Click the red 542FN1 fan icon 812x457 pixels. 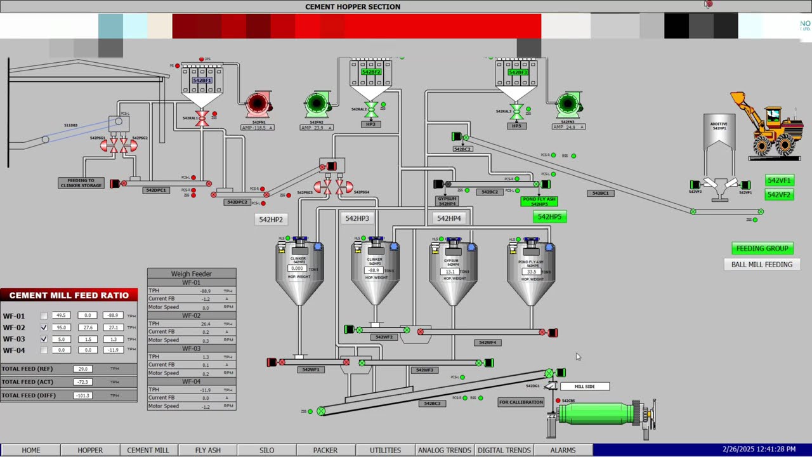(x=258, y=105)
